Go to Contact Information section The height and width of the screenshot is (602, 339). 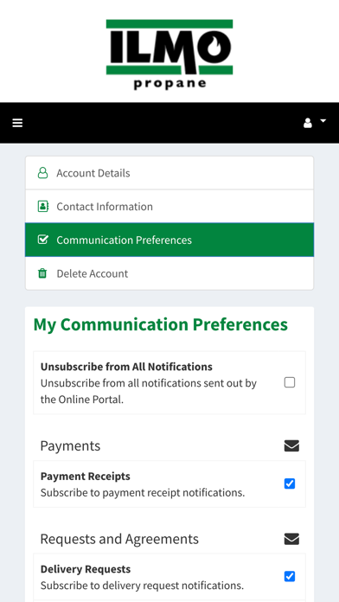point(169,206)
